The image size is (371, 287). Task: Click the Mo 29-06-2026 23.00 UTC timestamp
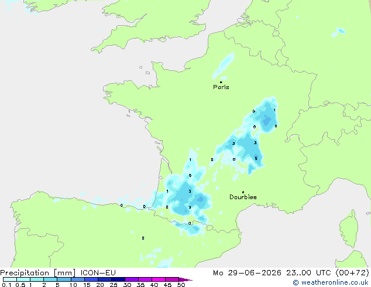coord(272,273)
